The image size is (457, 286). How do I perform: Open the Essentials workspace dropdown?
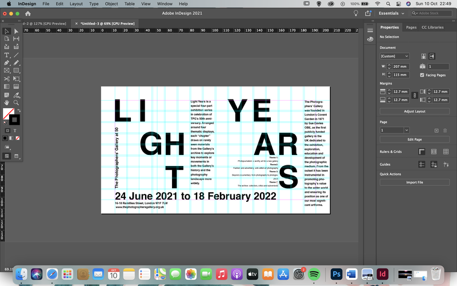pos(391,13)
